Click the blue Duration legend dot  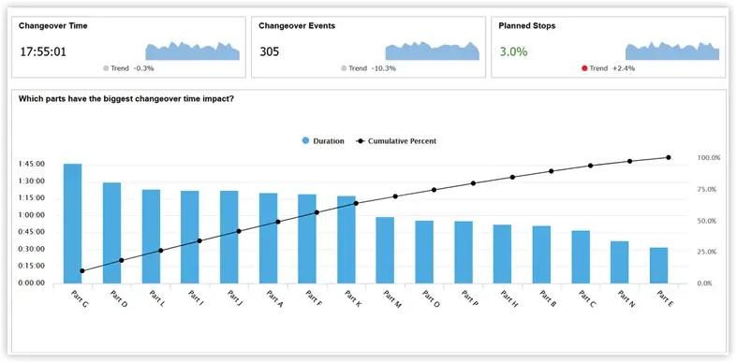pos(305,141)
